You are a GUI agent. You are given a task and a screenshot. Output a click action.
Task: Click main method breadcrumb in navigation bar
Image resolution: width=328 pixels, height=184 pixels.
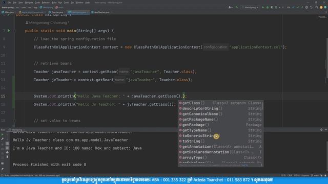tap(59, 7)
